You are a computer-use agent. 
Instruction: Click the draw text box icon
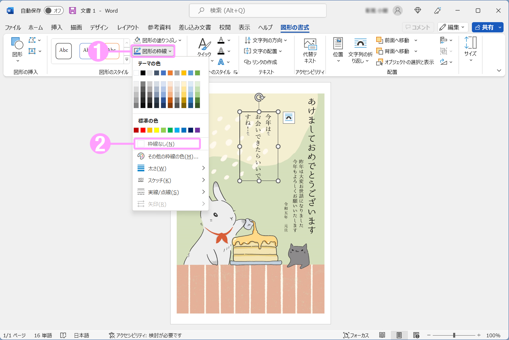(32, 51)
